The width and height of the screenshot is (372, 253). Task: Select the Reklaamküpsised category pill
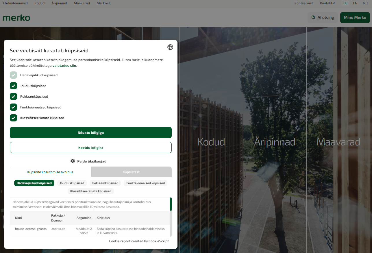point(105,183)
